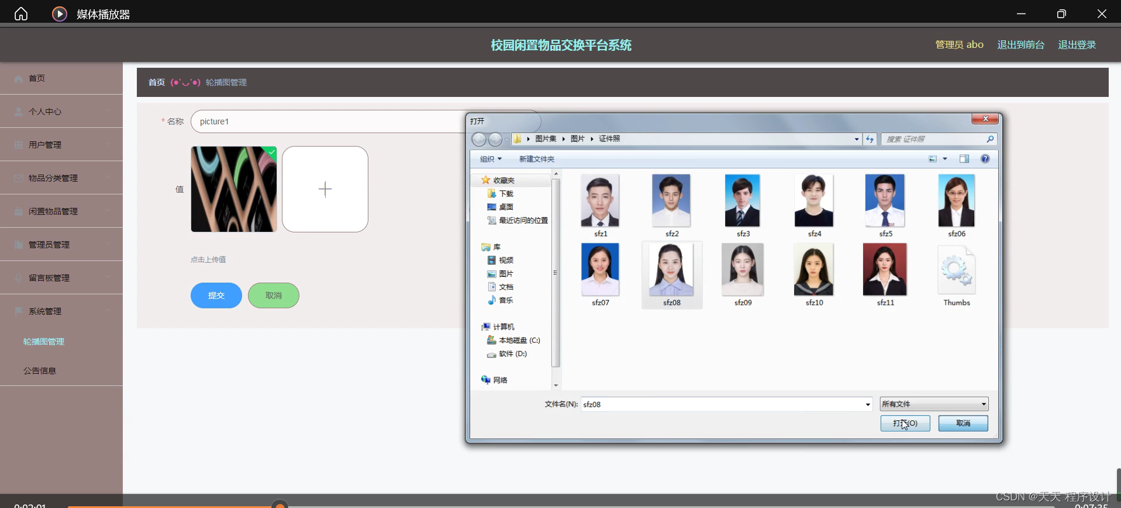Open the file name history dropdown arrow

point(868,404)
